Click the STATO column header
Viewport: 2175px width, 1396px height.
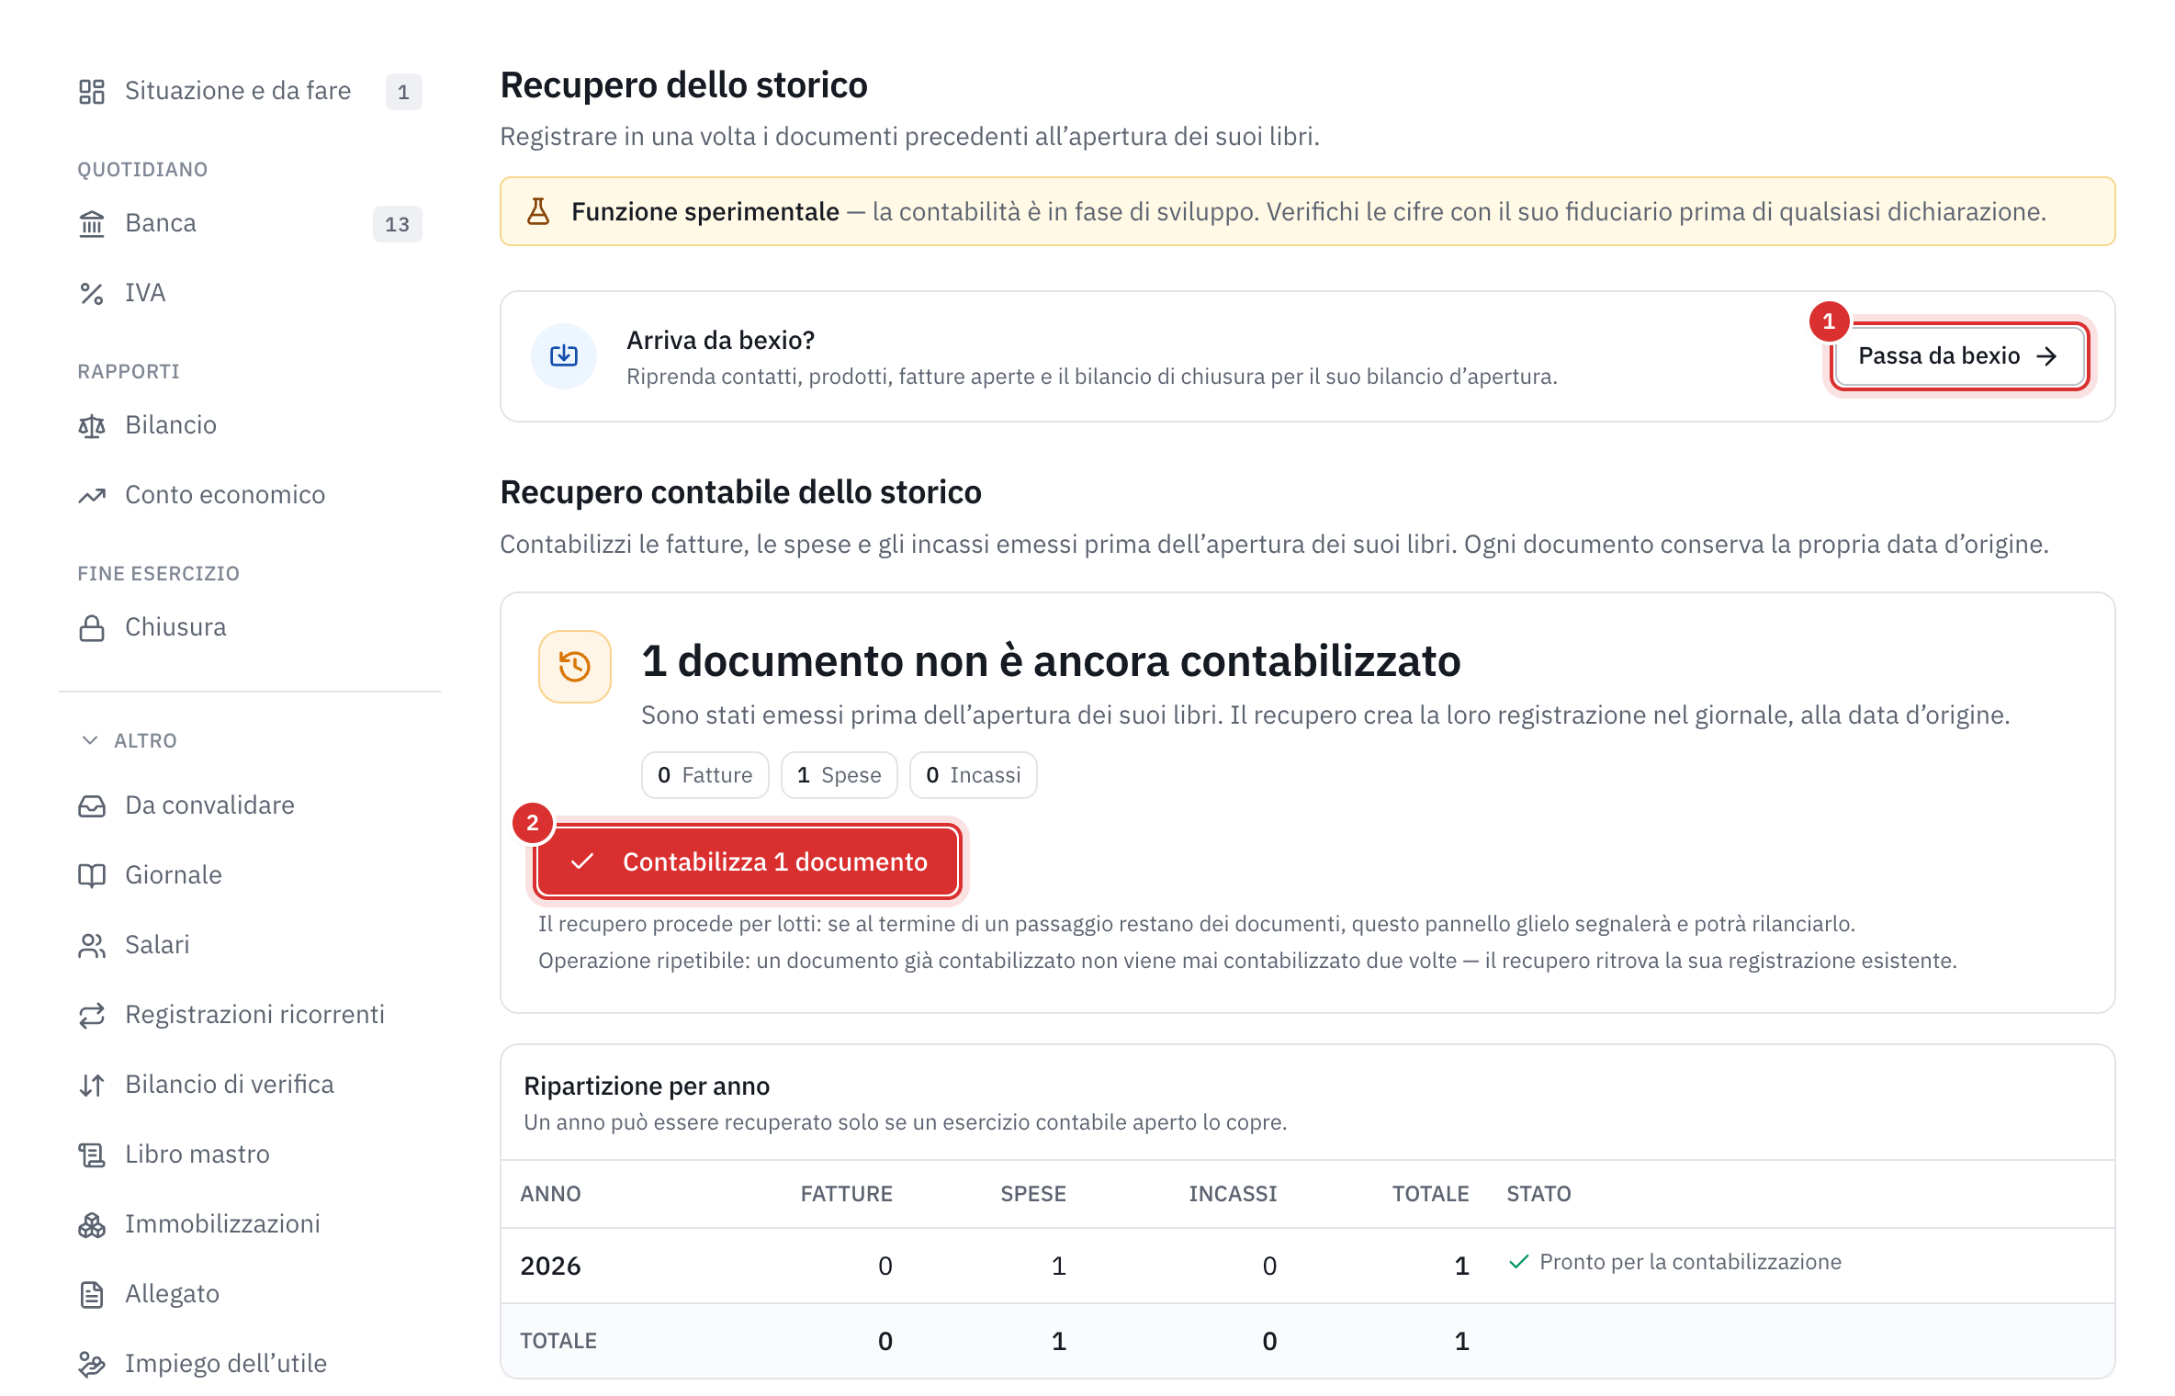click(1538, 1194)
